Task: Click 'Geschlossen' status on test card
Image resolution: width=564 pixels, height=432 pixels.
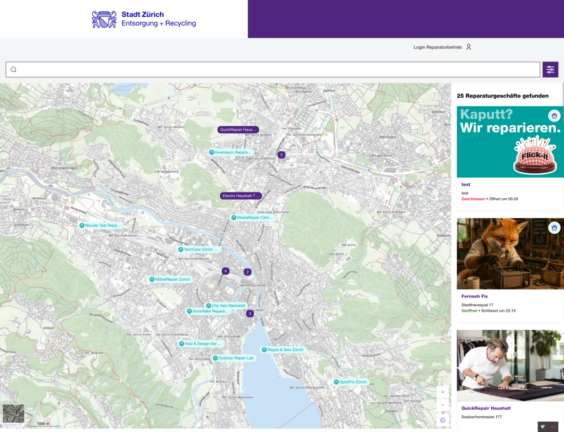Action: point(473,199)
